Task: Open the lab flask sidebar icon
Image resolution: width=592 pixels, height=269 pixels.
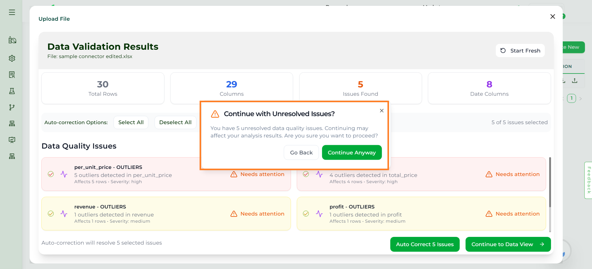Action: (12, 91)
